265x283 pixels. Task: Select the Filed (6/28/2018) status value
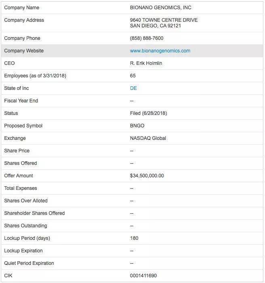tap(148, 113)
